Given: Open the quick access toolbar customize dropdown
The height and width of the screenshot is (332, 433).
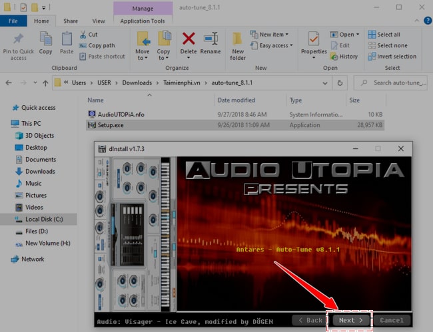Looking at the screenshot, I should pyautogui.click(x=43, y=8).
